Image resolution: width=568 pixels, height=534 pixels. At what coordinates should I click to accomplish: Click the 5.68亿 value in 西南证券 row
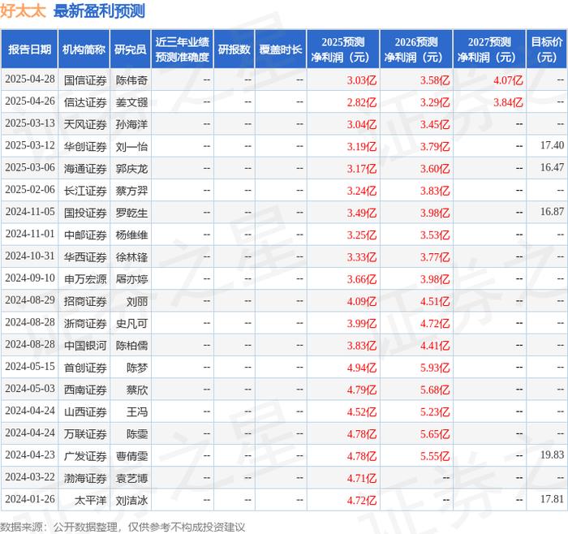tap(435, 390)
